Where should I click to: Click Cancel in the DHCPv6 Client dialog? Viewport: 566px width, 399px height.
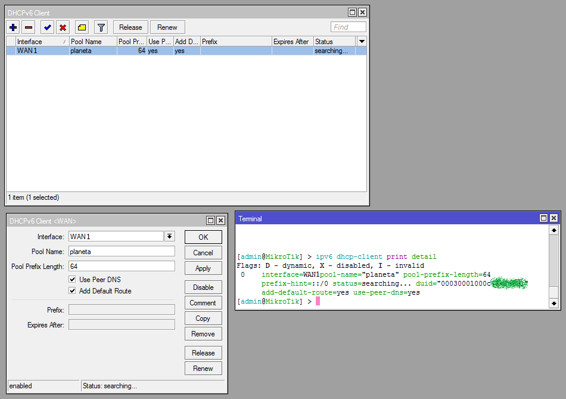pyautogui.click(x=203, y=253)
